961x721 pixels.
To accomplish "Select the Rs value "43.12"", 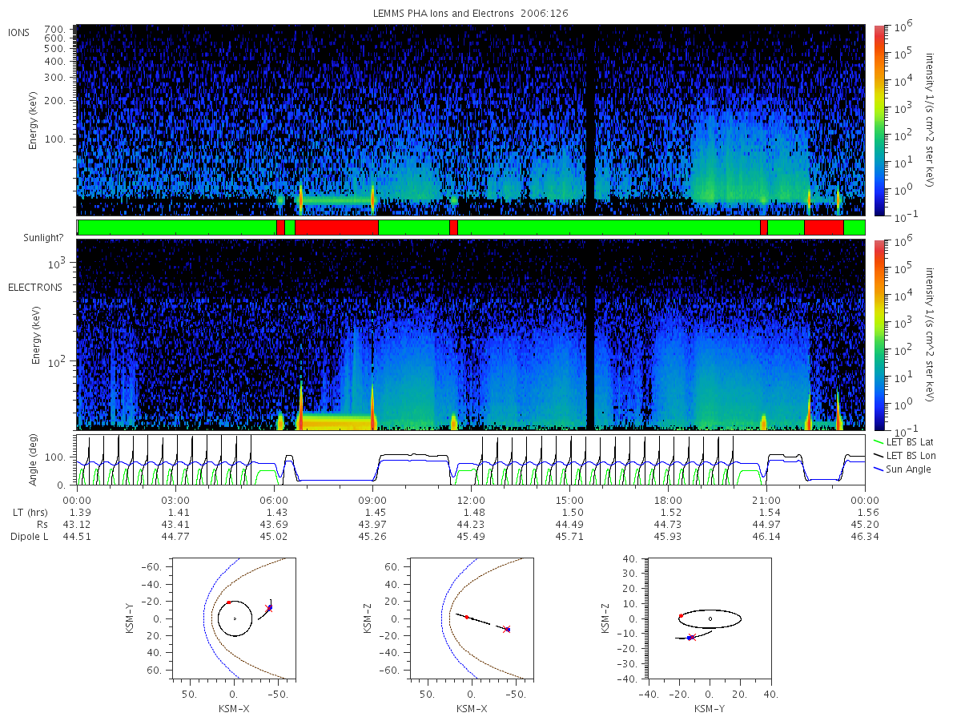I will click(76, 524).
